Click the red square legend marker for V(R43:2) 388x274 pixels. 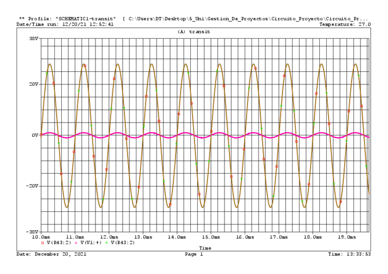pos(43,242)
